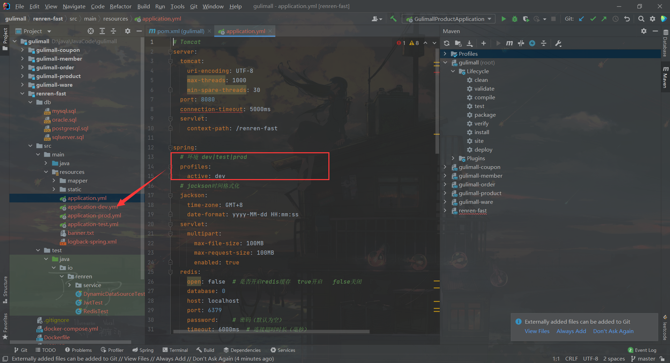The width and height of the screenshot is (670, 363).
Task: Open Database tool window on right strip
Action: 665,44
